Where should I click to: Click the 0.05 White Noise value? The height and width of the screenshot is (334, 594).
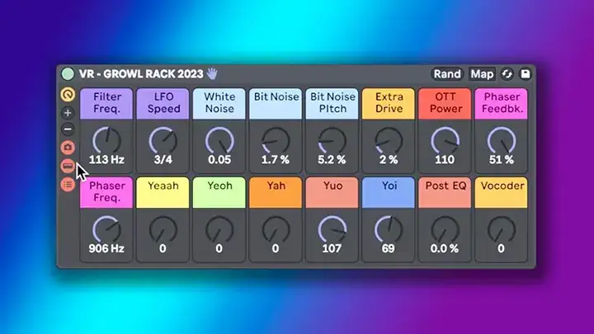[219, 160]
